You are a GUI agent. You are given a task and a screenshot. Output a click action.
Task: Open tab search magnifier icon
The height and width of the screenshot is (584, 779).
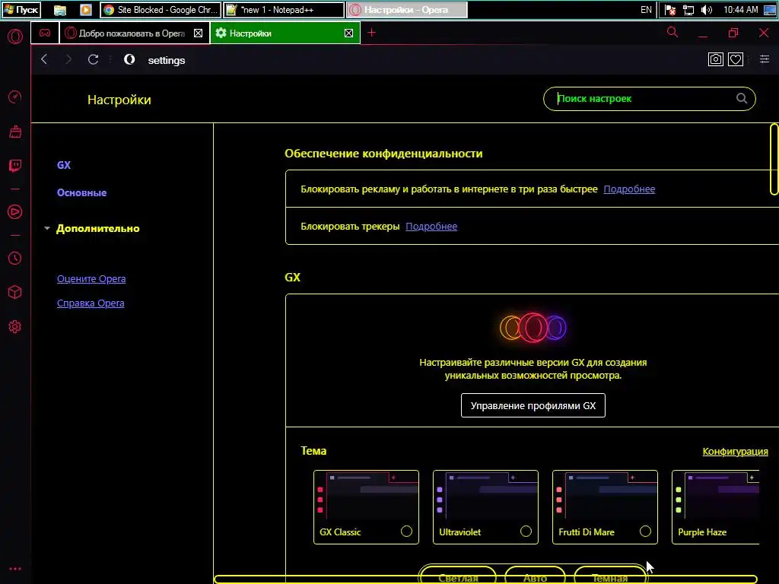672,32
